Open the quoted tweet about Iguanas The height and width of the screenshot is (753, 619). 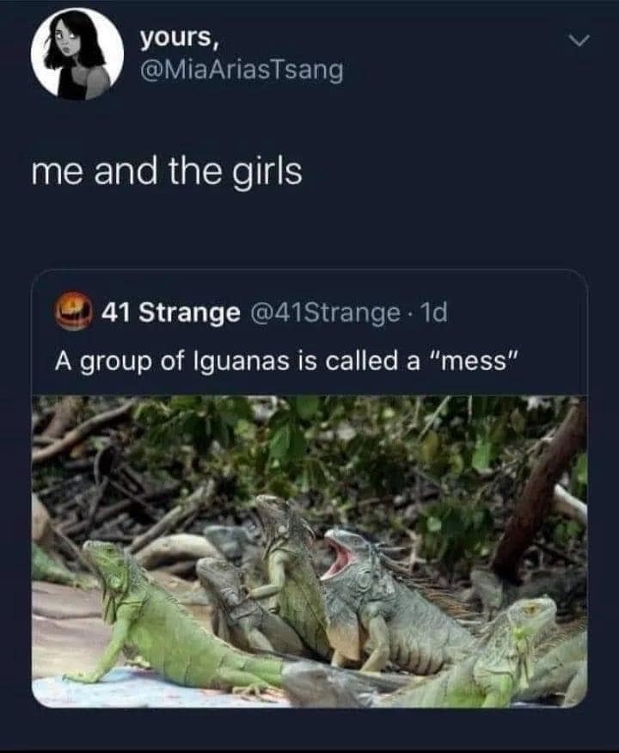[309, 489]
